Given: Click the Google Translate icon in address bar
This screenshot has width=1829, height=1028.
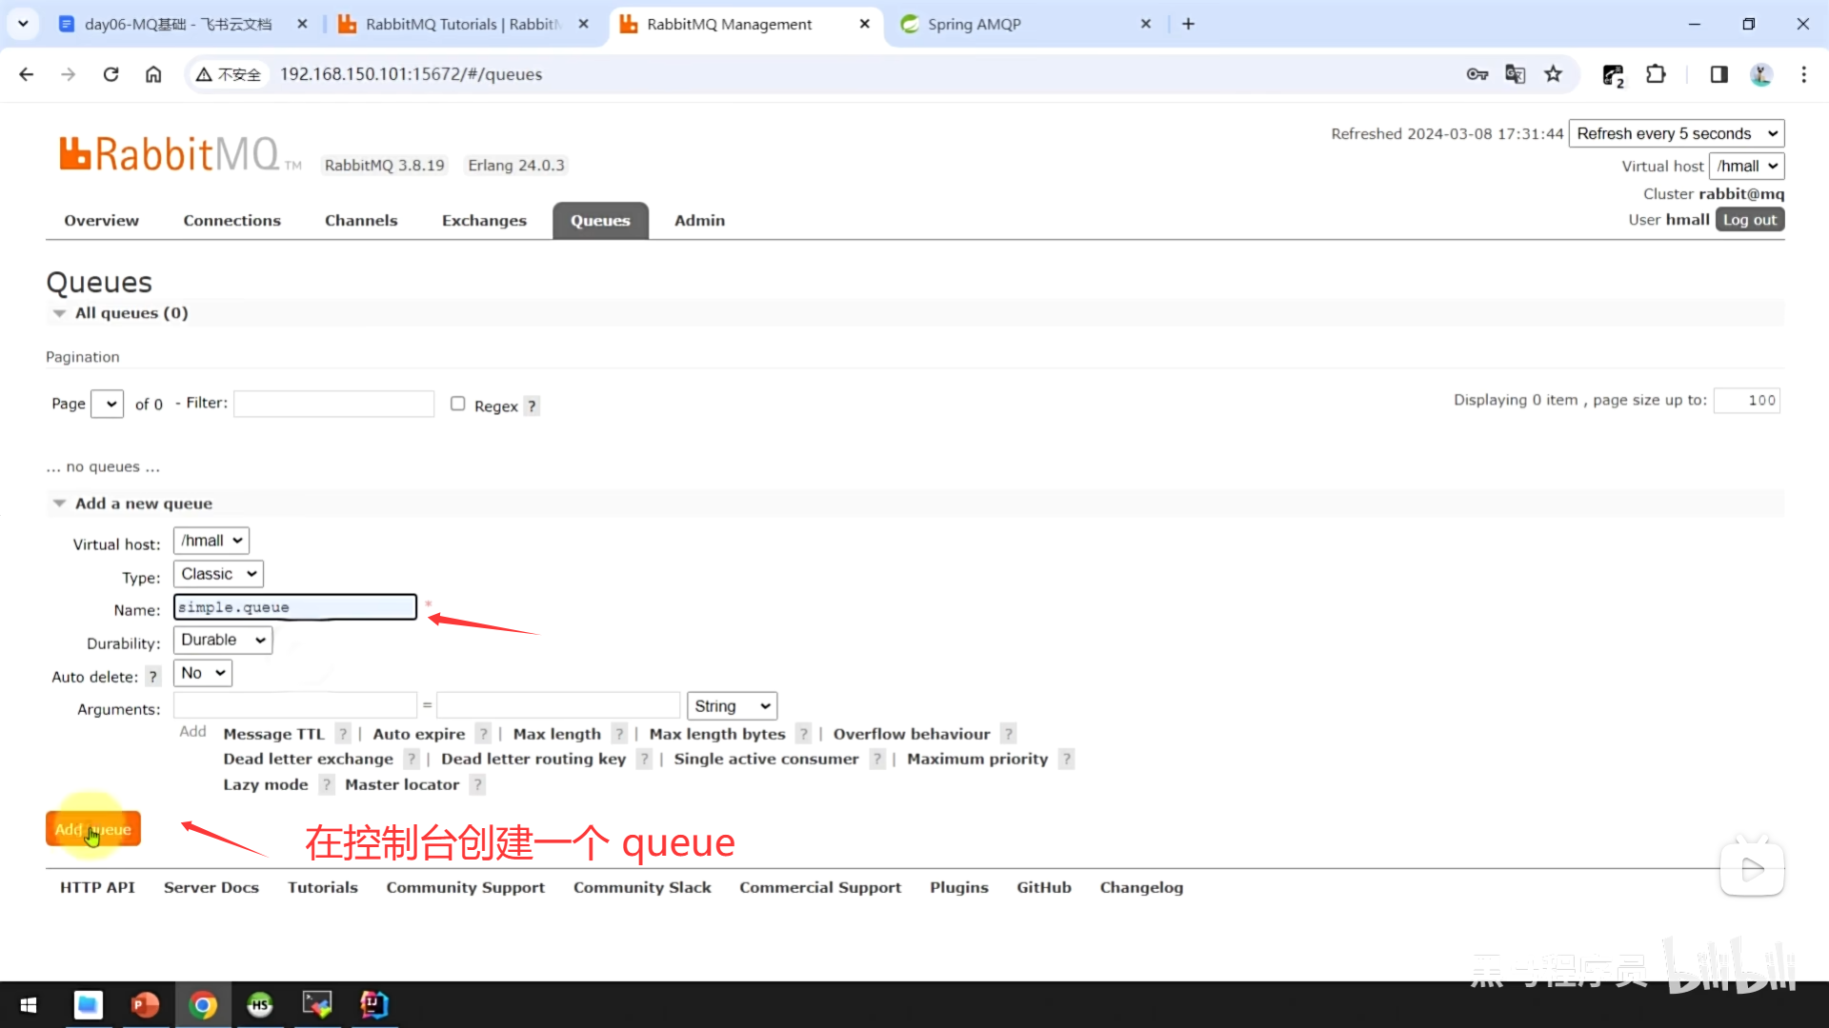Looking at the screenshot, I should point(1515,74).
